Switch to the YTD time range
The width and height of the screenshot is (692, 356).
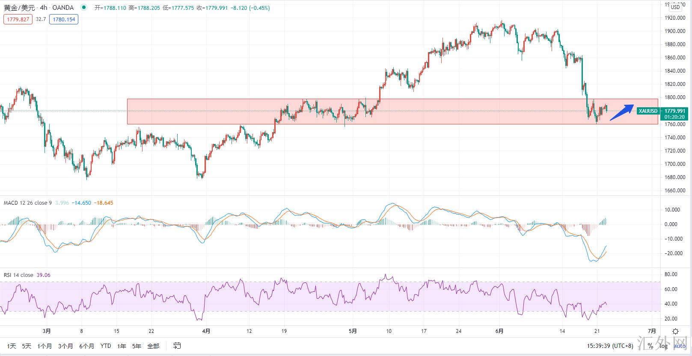(105, 346)
